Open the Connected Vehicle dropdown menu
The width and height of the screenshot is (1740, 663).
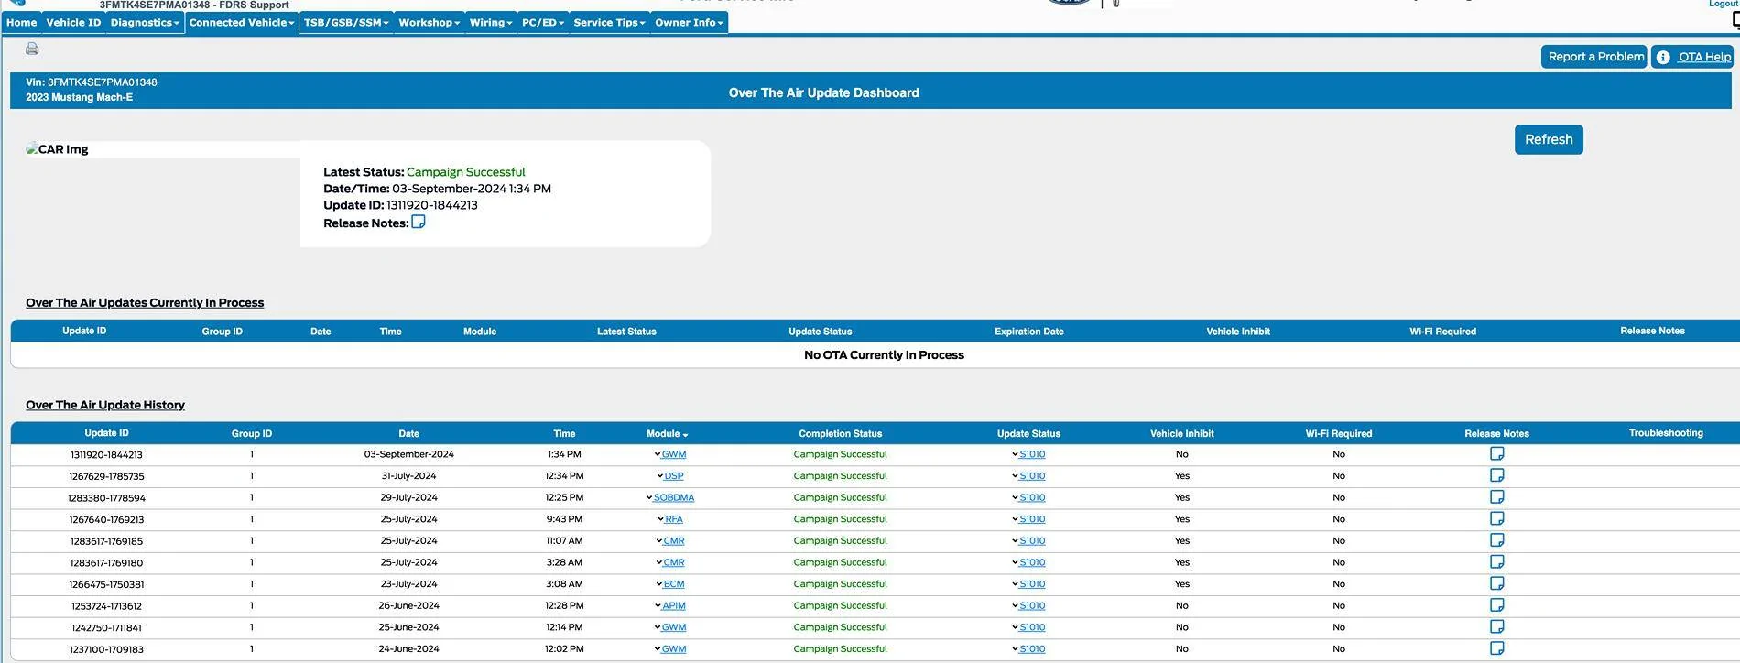(242, 22)
